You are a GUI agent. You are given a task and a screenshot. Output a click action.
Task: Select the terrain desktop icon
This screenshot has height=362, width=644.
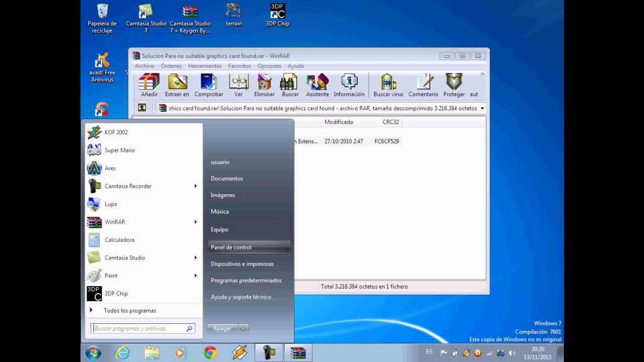(x=233, y=15)
